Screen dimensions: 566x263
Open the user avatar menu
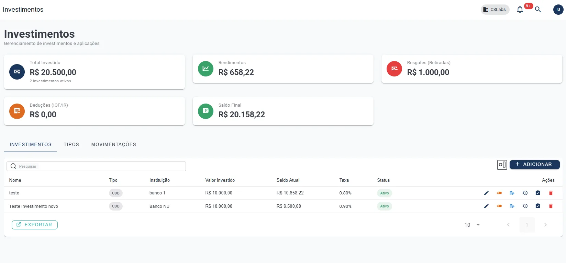[x=558, y=10]
